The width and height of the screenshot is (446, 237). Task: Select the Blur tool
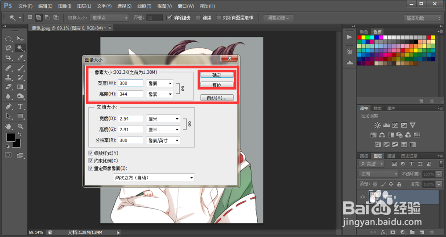(8, 96)
